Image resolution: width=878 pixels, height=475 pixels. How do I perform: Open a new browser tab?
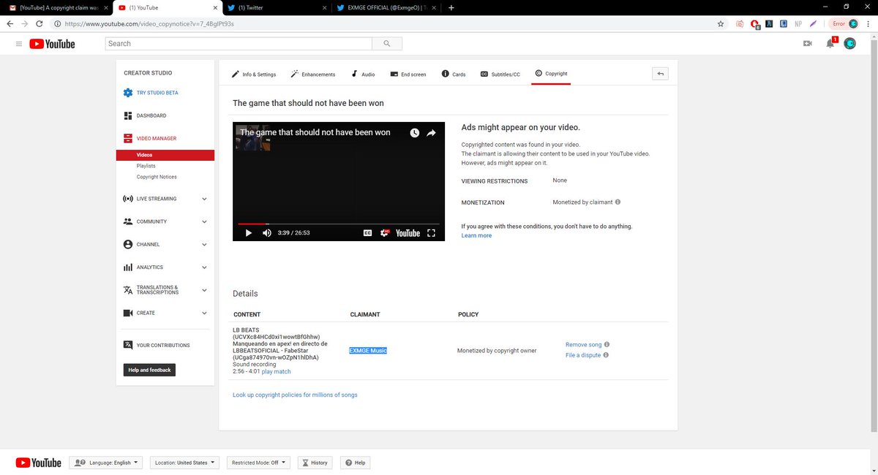click(451, 7)
